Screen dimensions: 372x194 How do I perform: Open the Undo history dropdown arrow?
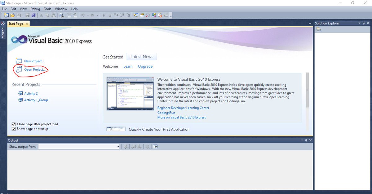88,15
